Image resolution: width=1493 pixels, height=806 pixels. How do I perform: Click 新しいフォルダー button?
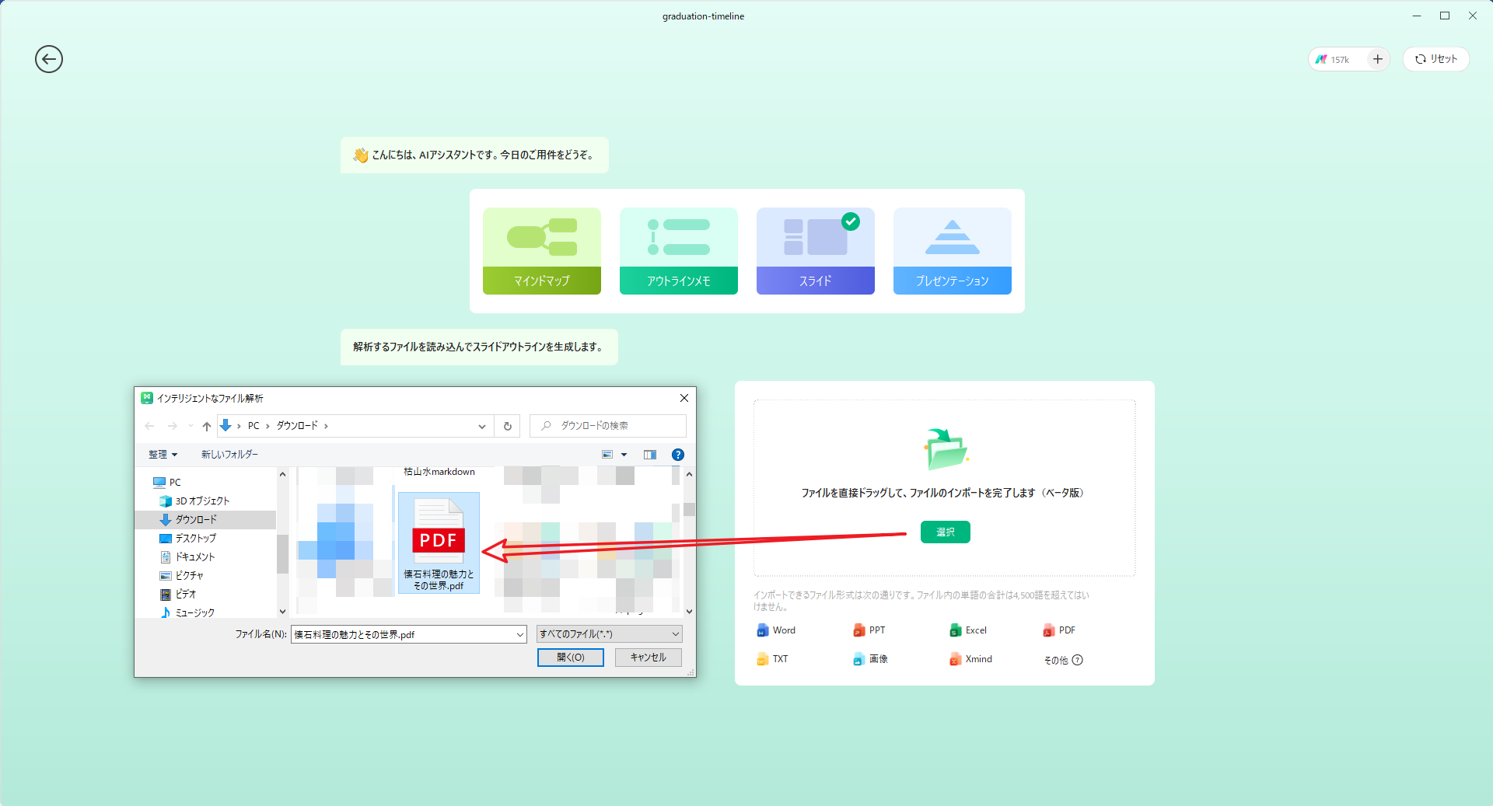229,455
